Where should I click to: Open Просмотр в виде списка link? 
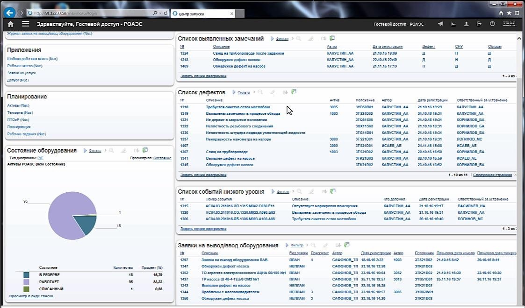pyautogui.click(x=31, y=296)
